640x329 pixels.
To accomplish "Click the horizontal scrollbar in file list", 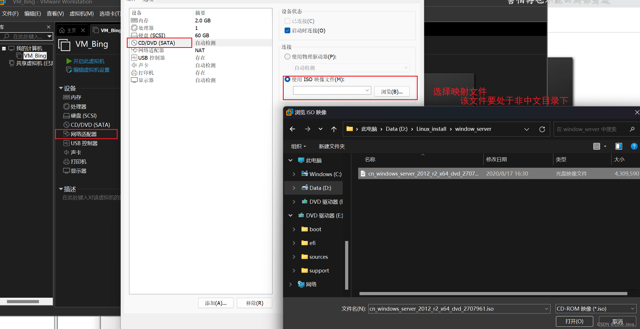I will [493, 293].
